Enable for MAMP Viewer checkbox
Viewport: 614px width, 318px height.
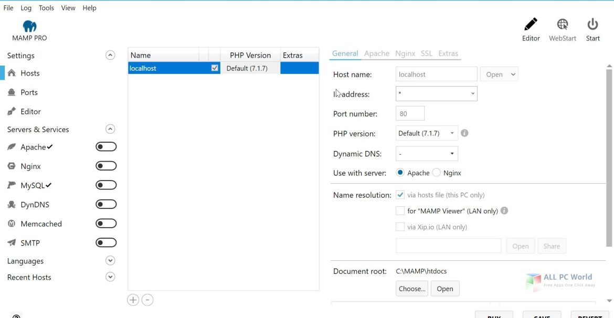[400, 211]
